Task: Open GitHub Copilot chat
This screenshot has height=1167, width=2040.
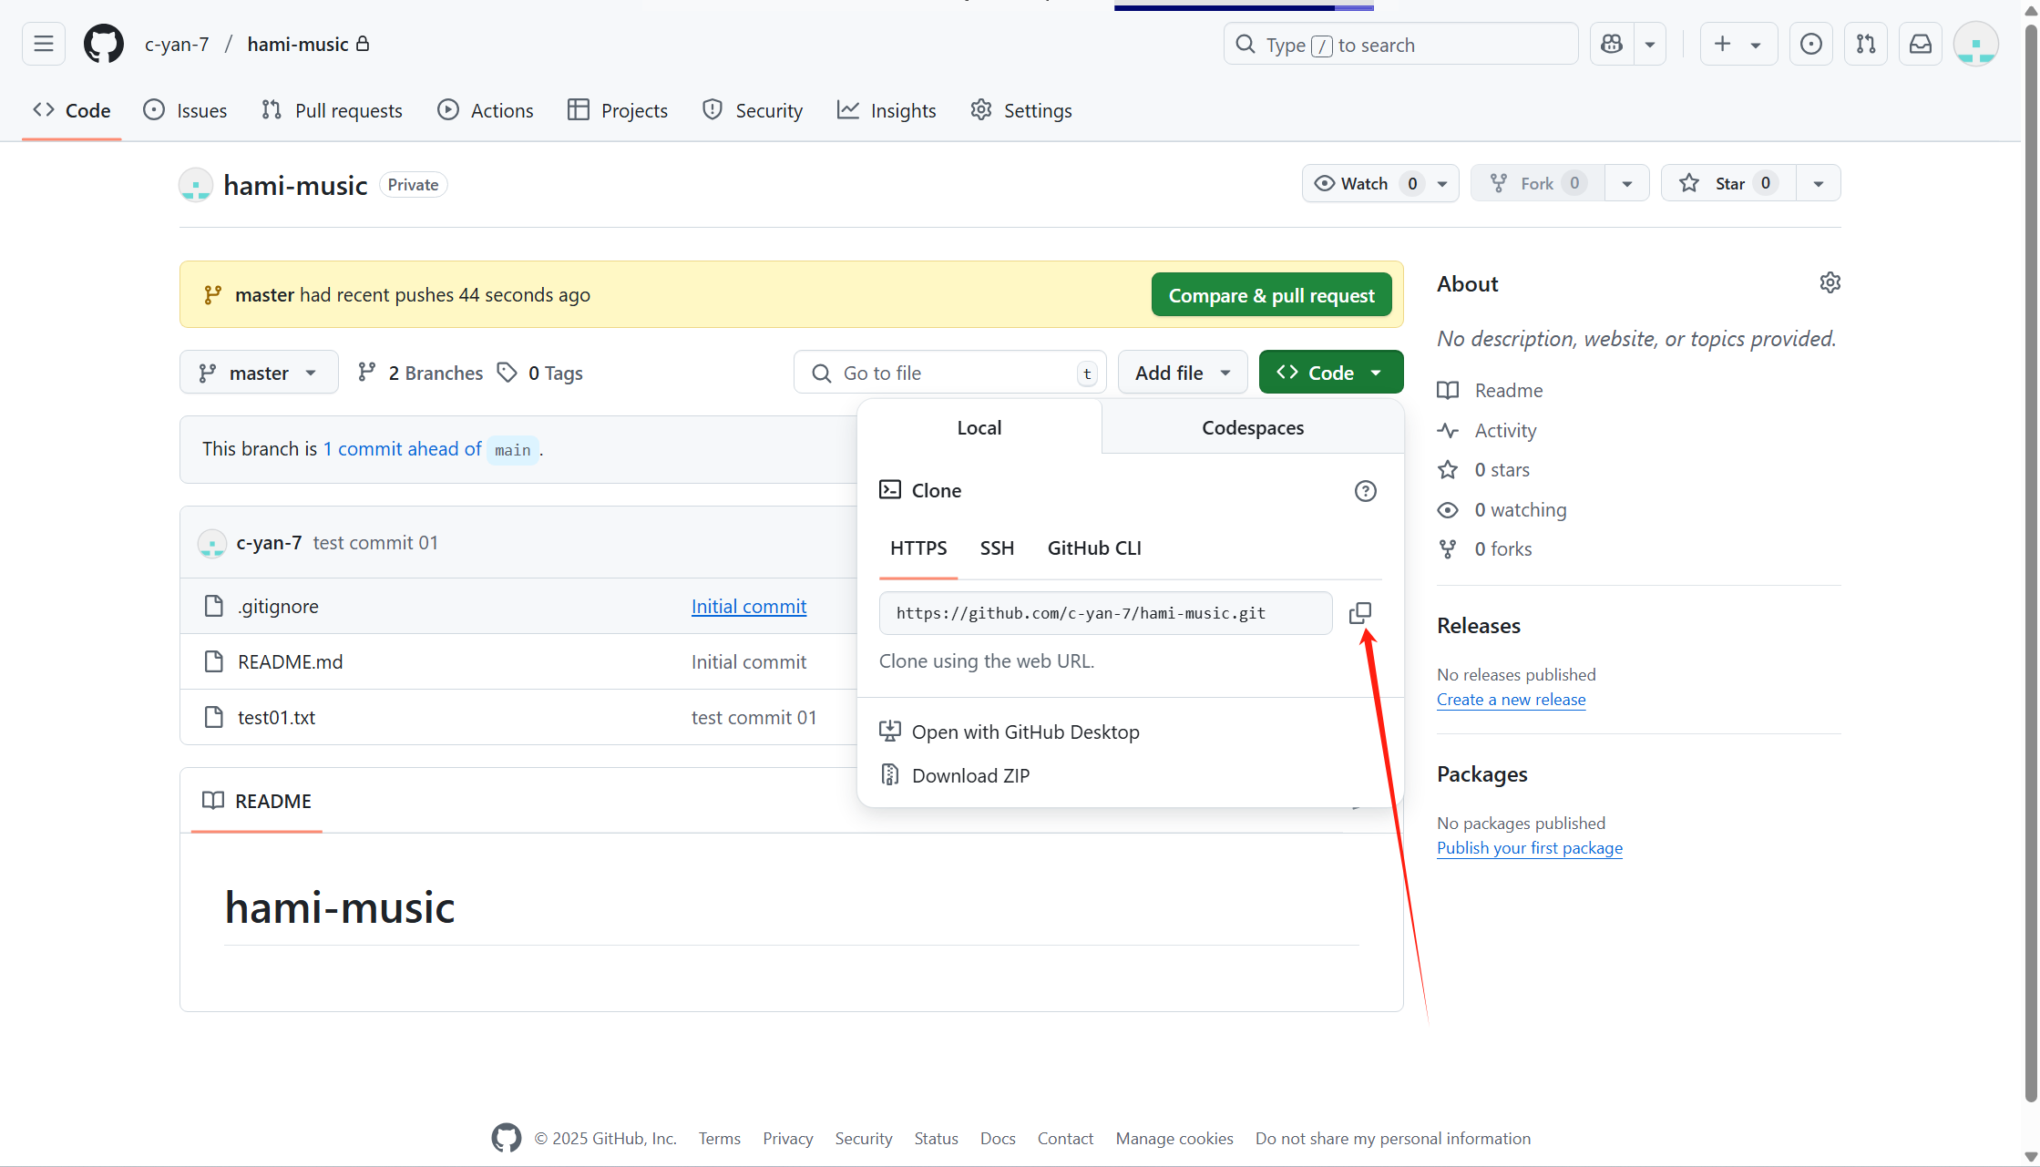Action: pyautogui.click(x=1611, y=43)
